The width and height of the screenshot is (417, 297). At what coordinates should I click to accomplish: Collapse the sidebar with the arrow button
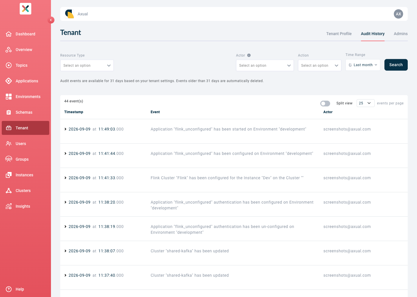pyautogui.click(x=51, y=20)
